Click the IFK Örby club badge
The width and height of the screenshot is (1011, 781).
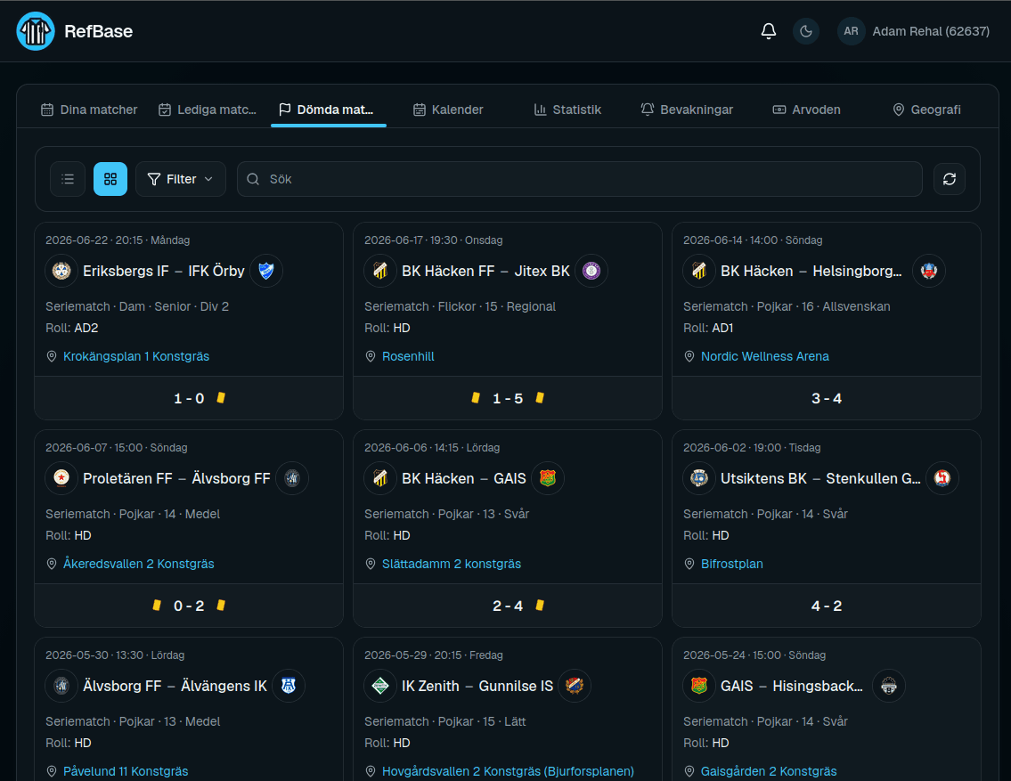pyautogui.click(x=266, y=271)
